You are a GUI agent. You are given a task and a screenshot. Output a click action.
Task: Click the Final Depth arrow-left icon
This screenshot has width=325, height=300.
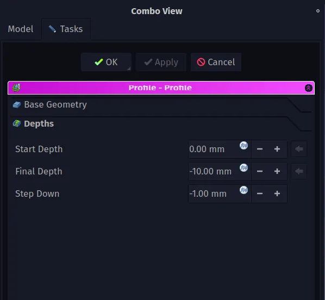tap(299, 171)
